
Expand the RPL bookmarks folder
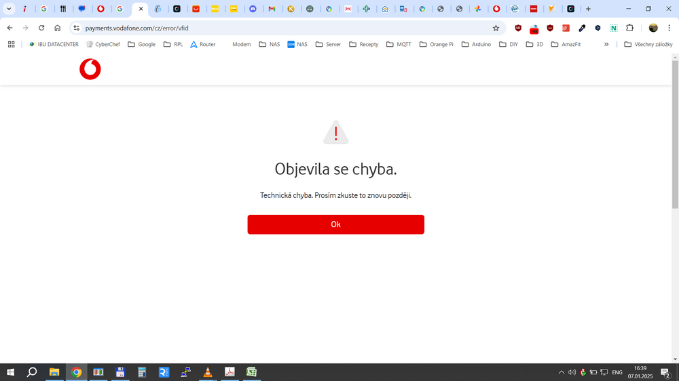[x=172, y=44]
